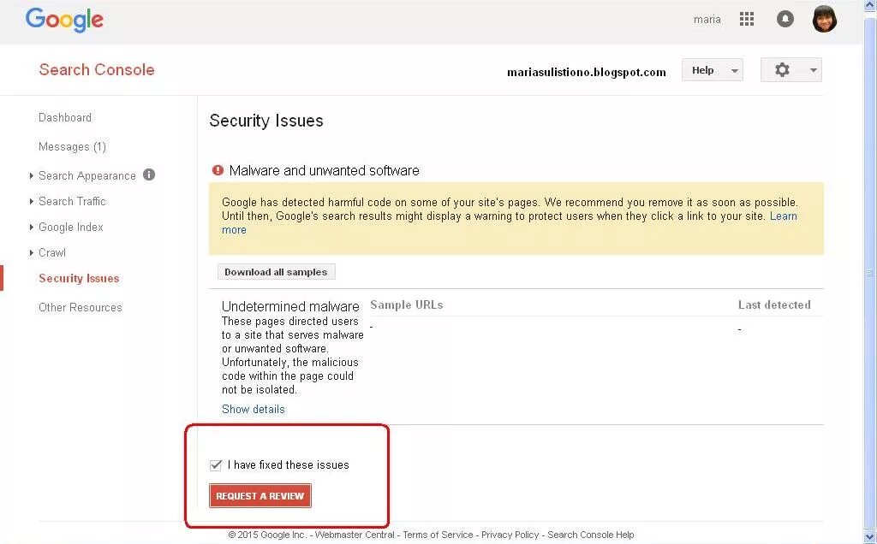Image resolution: width=877 pixels, height=544 pixels.
Task: Select Other Resources in sidebar
Action: 81,307
